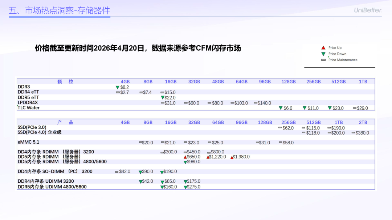
Task: Click the DDR5内存条 UDIMM 4800/5600 row label
Action: pyautogui.click(x=52, y=187)
